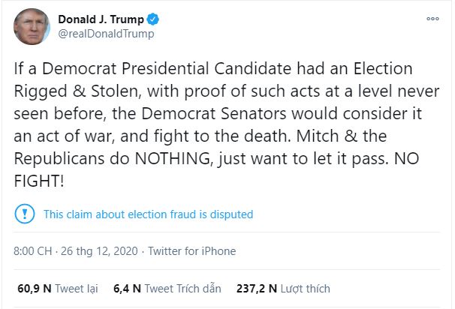Click the 60,9 N retweet count
This screenshot has width=455, height=309.
point(33,288)
